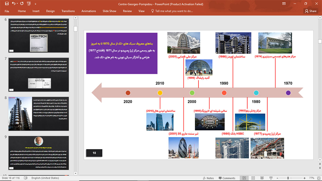Viewport: 322px width, 181px height.
Task: Click the thumbnail panel scrollbar handle
Action: coord(76,29)
